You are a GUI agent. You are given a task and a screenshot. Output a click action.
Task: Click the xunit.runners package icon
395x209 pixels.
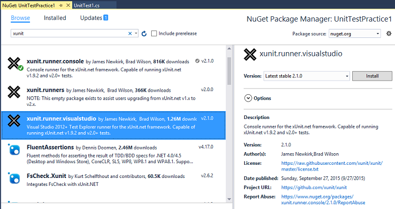click(x=14, y=92)
